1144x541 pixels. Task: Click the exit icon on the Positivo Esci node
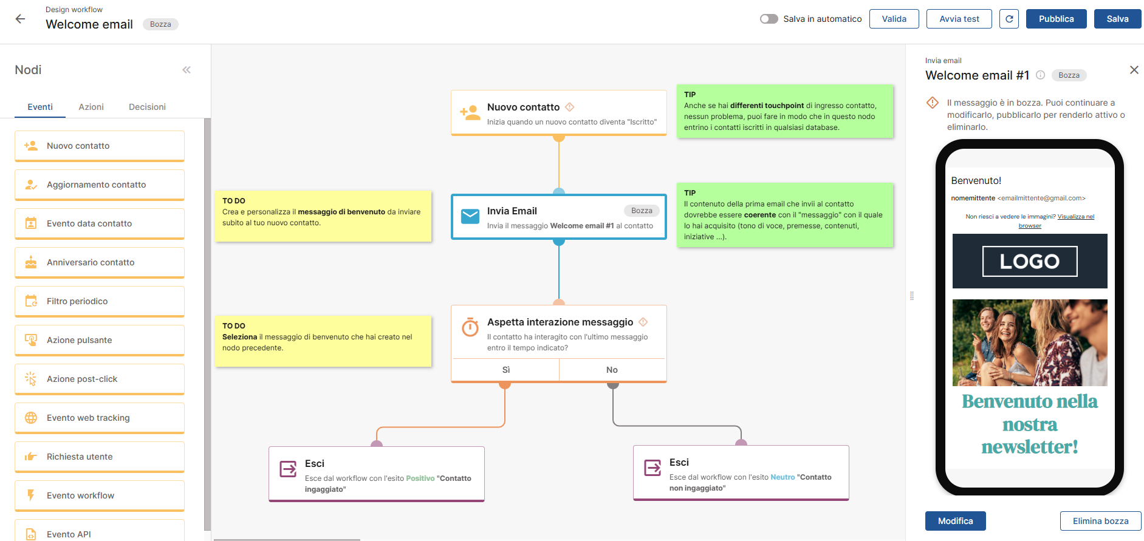pos(288,469)
